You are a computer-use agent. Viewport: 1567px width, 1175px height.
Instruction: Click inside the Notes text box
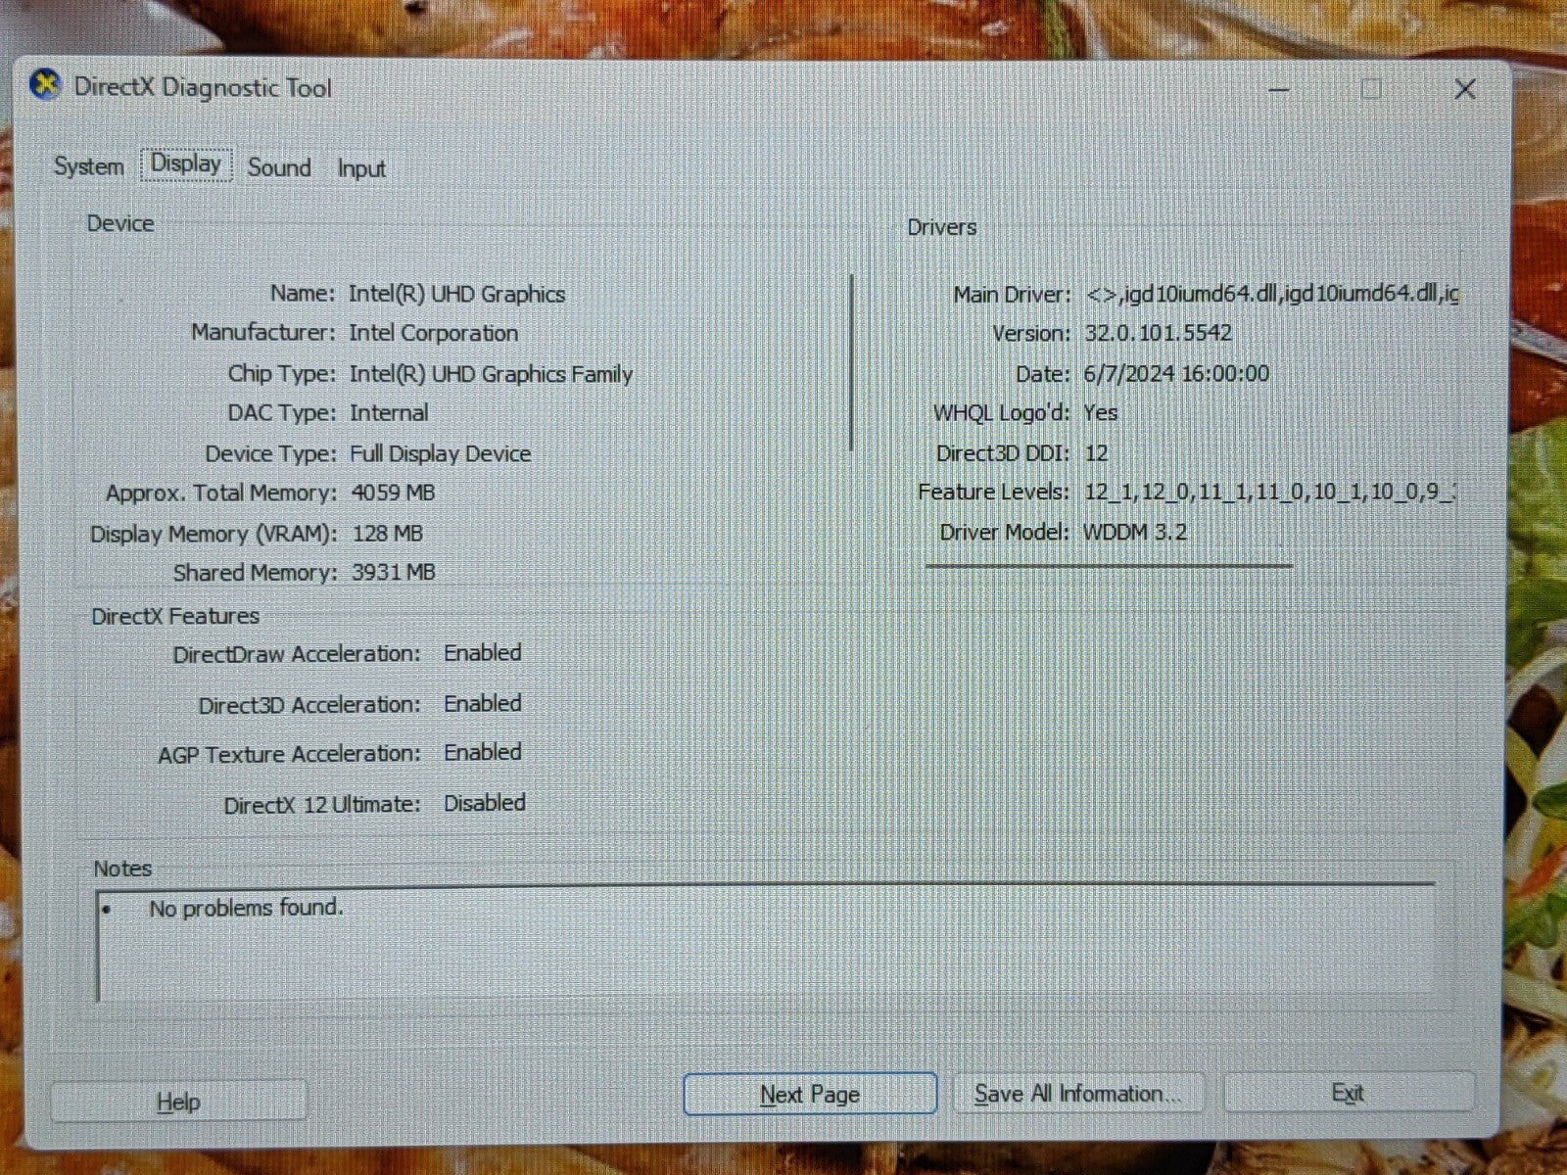(764, 950)
